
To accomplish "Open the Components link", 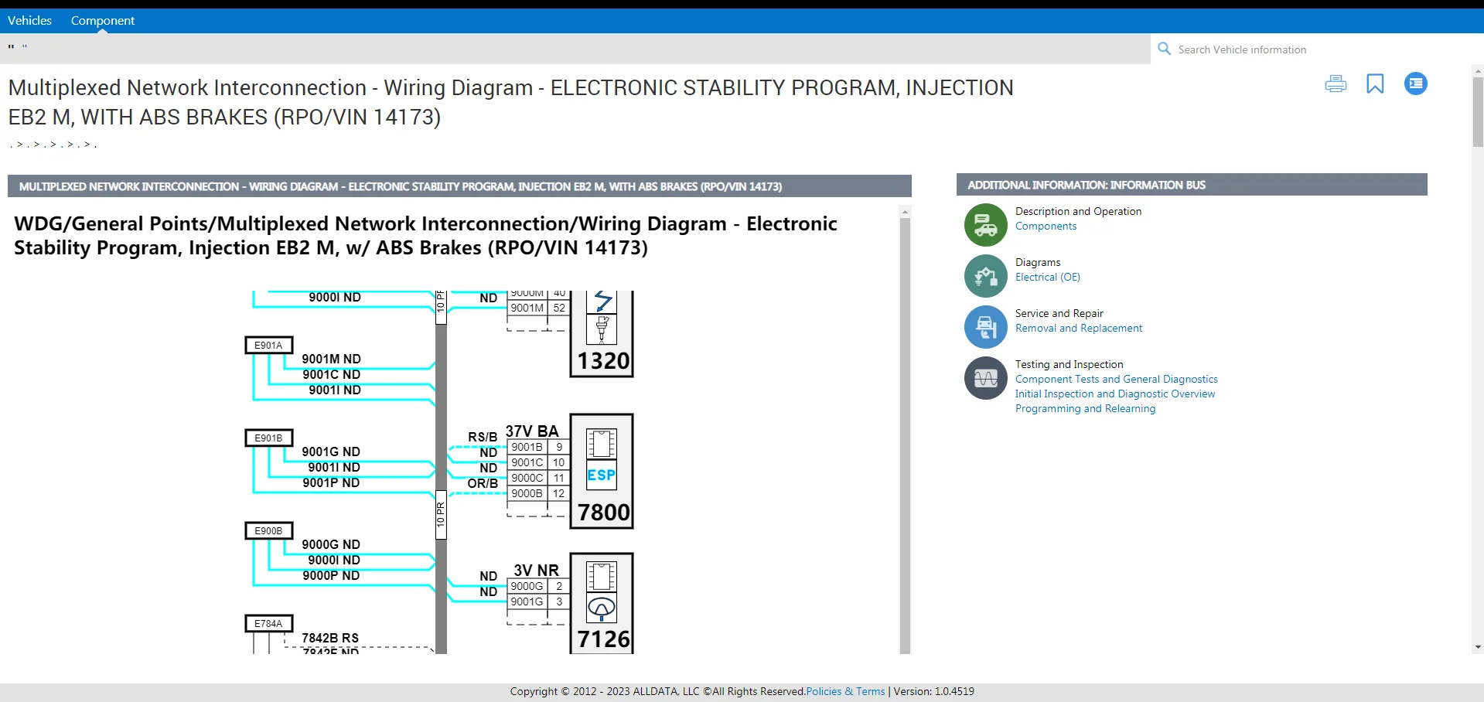I will coord(1046,226).
